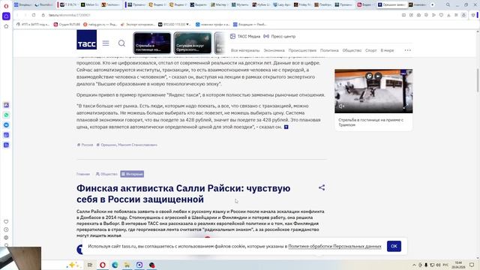The image size is (480, 270).
Task: Expand more sections with three dots
Action: [x=407, y=50]
